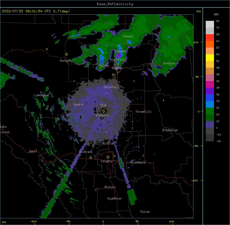
Task: Select the yellow diamond marker south of RedDeer
Action: (x=114, y=75)
